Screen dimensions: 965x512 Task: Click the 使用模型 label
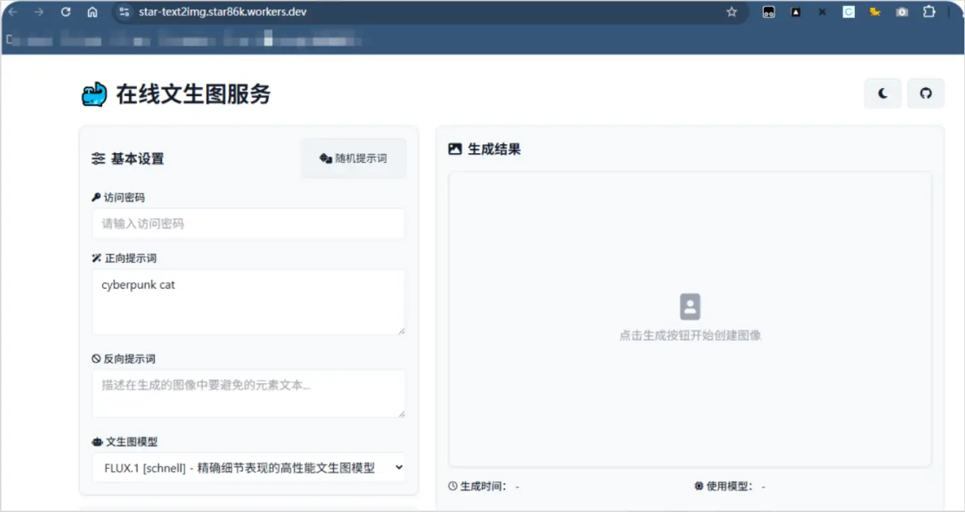click(724, 486)
